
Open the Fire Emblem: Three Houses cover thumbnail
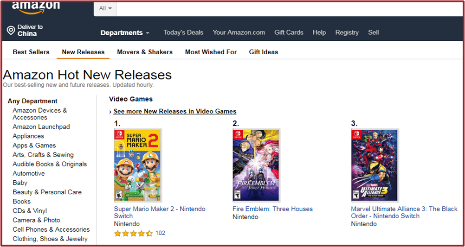256,165
